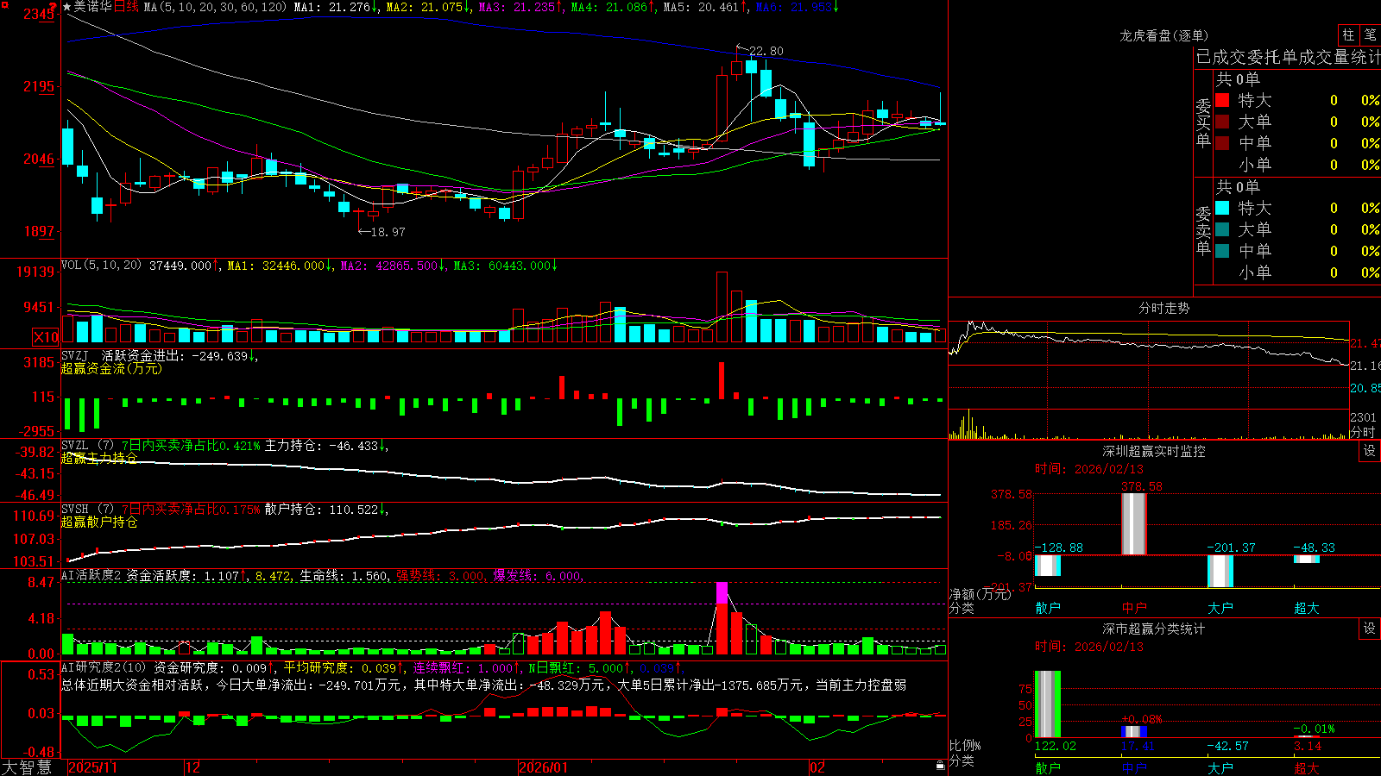Click the 超赢资金流(万元) label

pyautogui.click(x=111, y=368)
